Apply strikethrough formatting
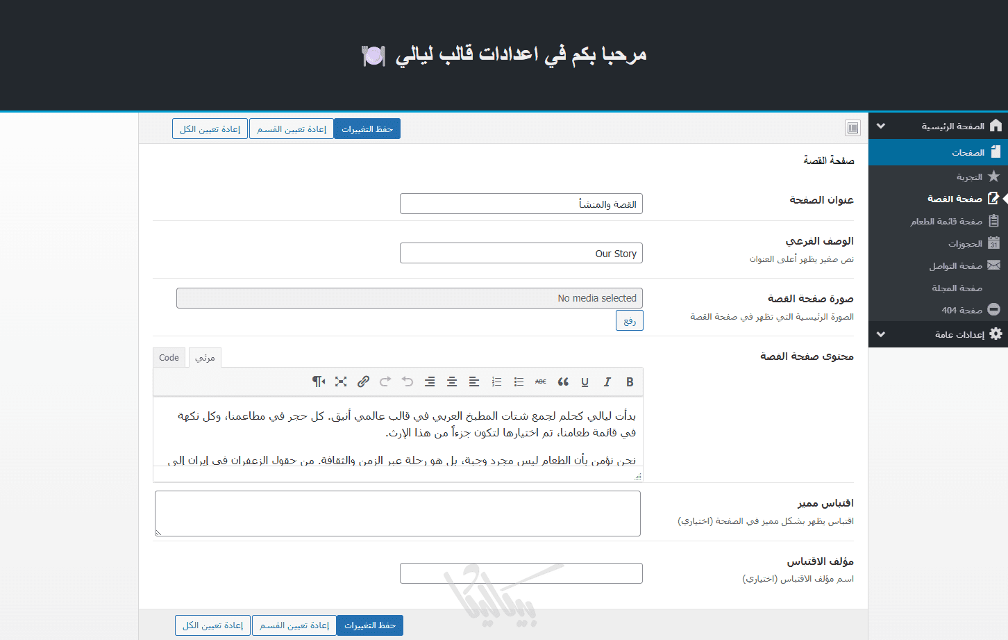Viewport: 1008px width, 640px height. 541,381
